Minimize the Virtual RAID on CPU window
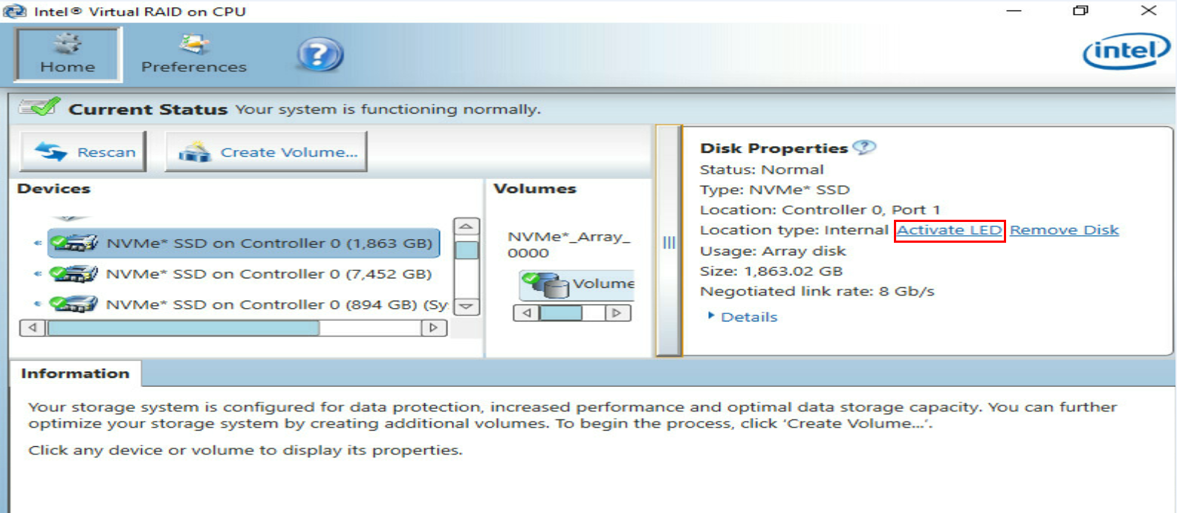This screenshot has width=1177, height=513. (x=1014, y=10)
